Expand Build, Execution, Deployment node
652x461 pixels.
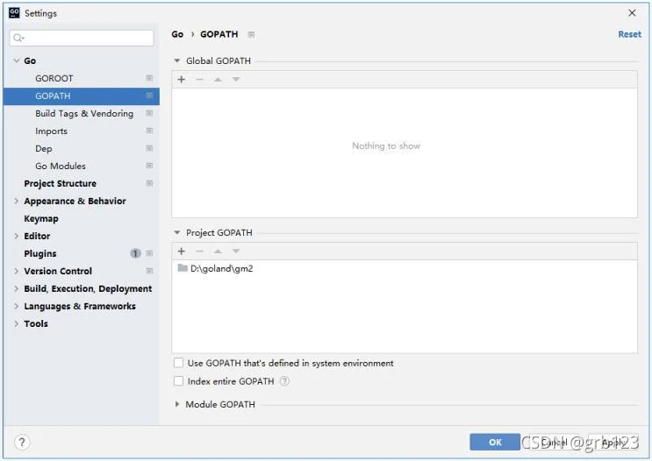pos(17,288)
